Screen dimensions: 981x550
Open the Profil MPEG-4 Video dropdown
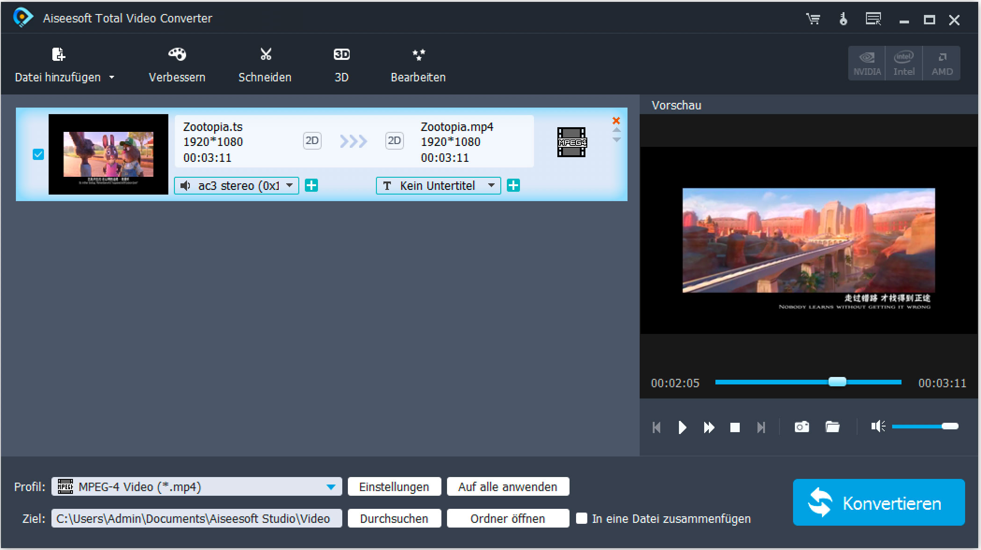(x=197, y=486)
